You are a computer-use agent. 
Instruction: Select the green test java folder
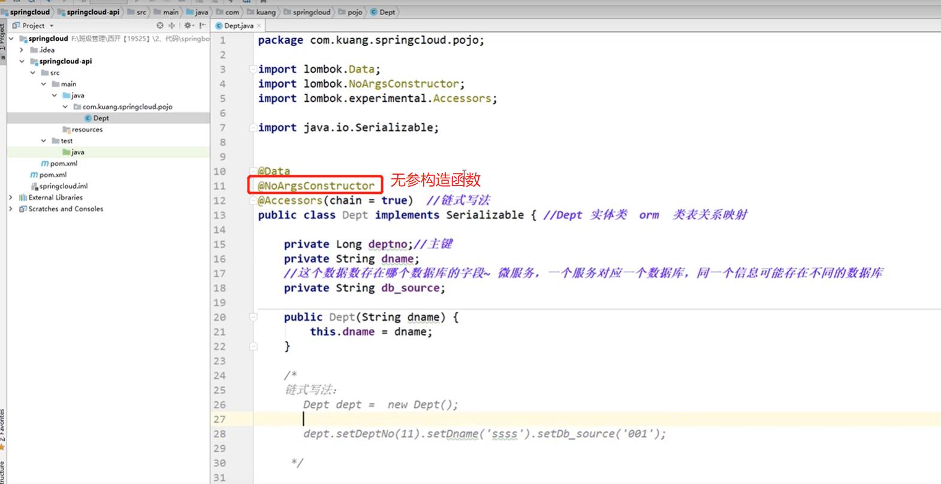(x=108, y=152)
